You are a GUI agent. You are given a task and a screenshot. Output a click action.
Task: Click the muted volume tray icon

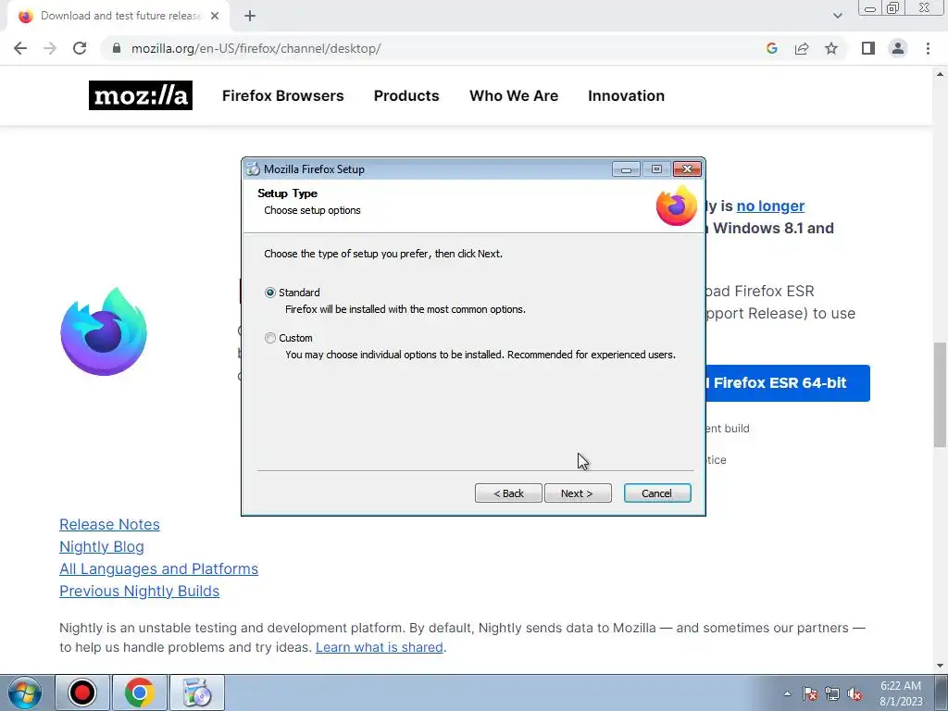point(854,693)
